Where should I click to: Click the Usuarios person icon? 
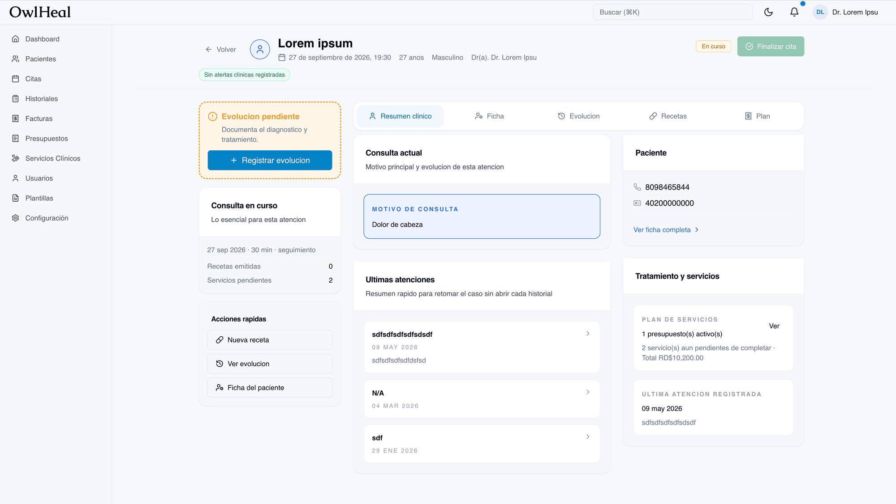point(16,178)
